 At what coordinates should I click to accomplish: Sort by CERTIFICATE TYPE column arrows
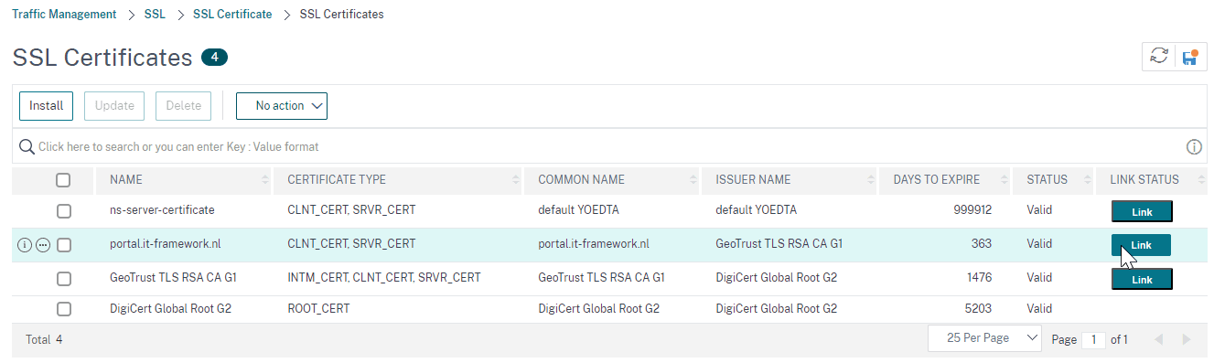[x=516, y=180]
